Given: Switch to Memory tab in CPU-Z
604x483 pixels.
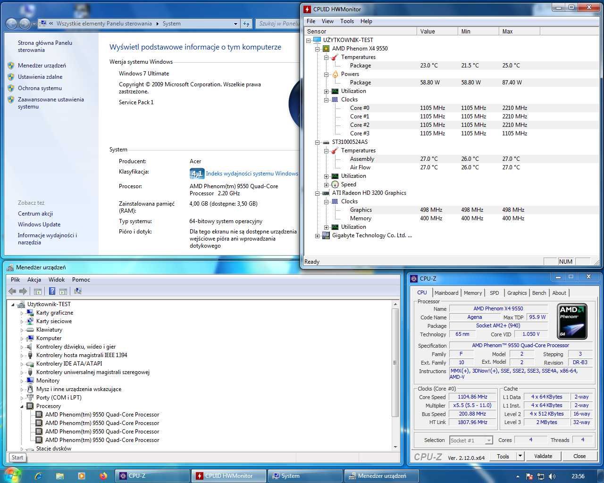Looking at the screenshot, I should tap(473, 293).
